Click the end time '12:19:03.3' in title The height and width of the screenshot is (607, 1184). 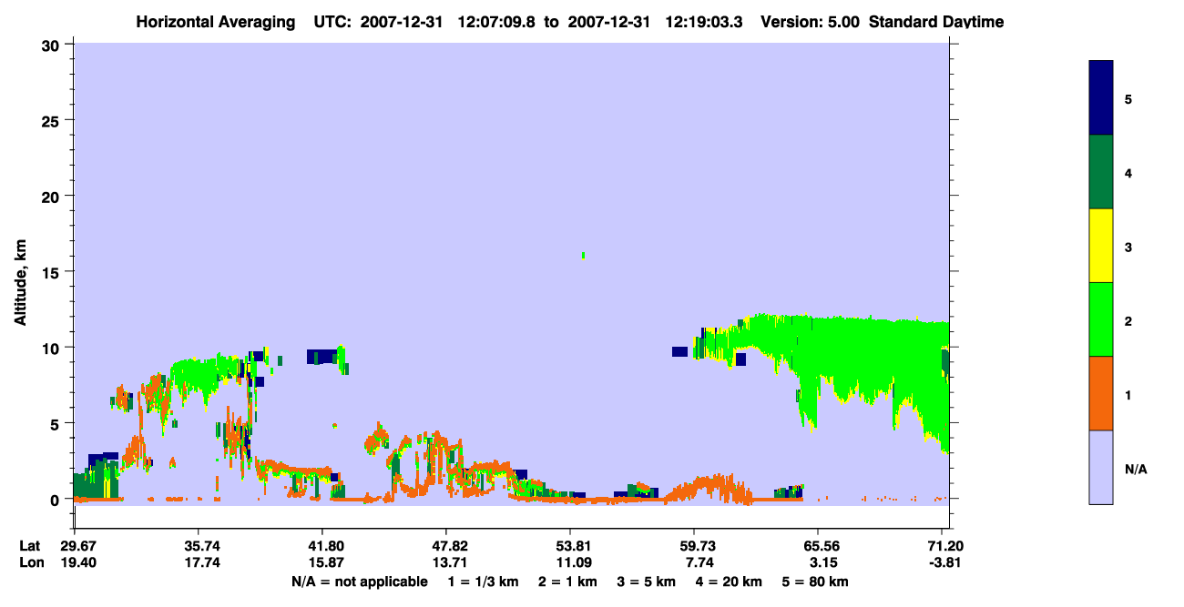[704, 22]
